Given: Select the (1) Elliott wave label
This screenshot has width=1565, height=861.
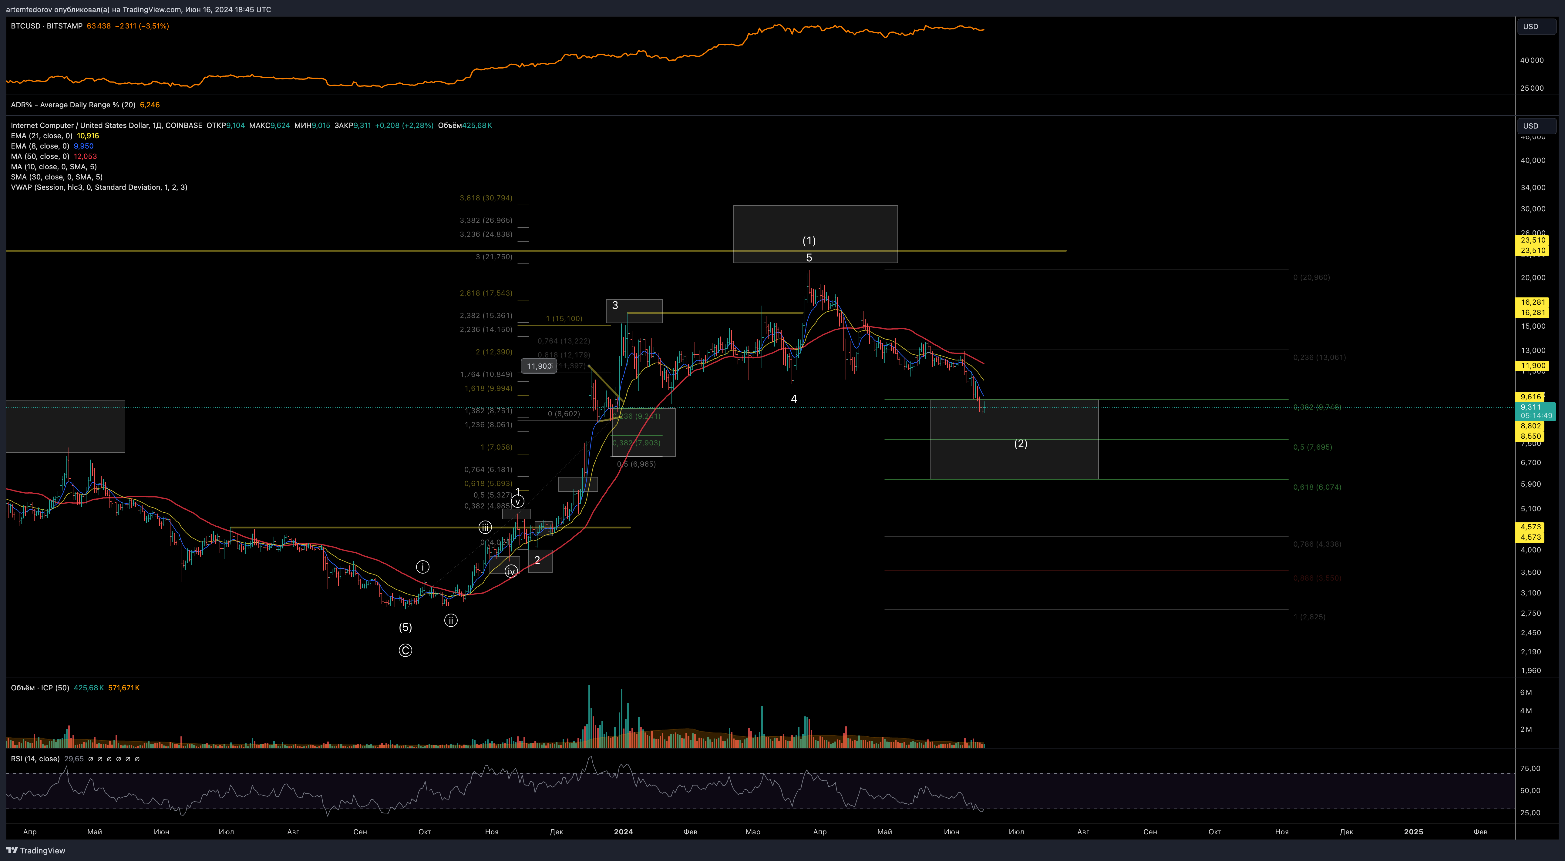Looking at the screenshot, I should [x=809, y=241].
